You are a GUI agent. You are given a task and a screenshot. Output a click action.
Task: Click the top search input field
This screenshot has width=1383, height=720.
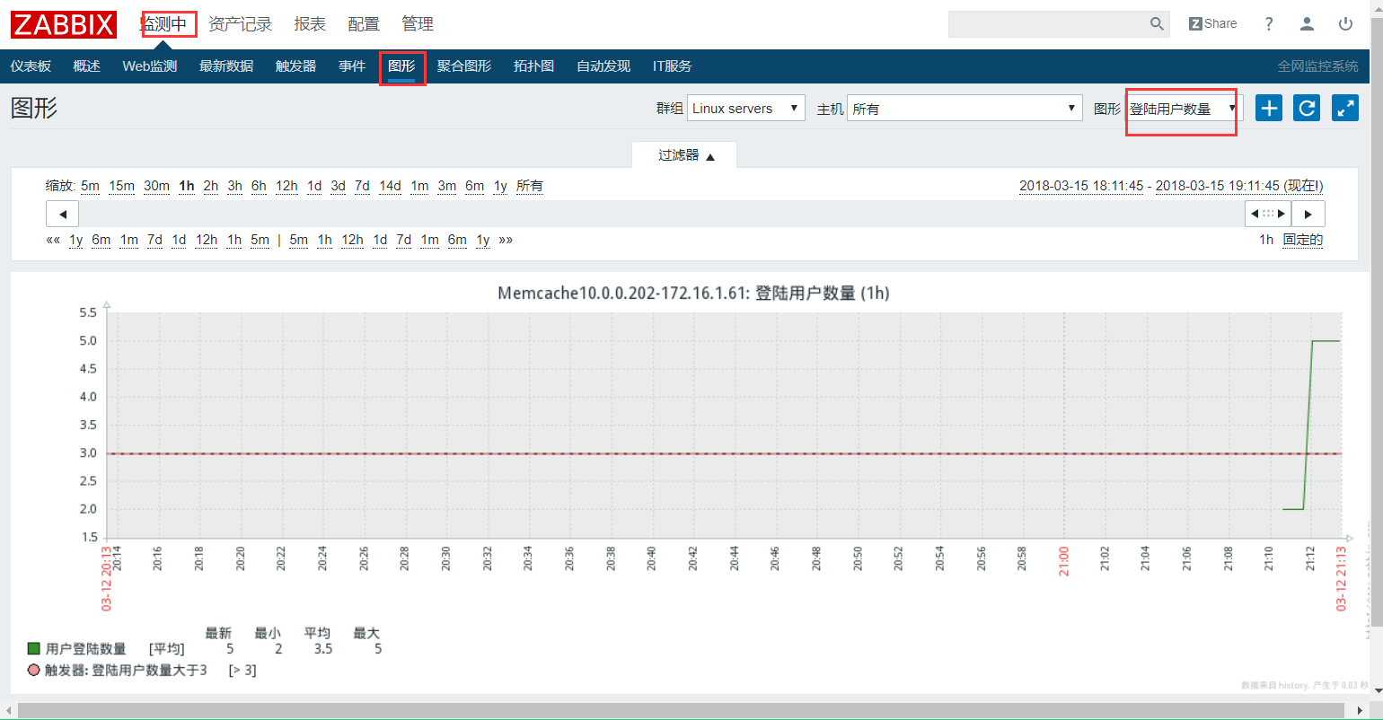point(1049,24)
